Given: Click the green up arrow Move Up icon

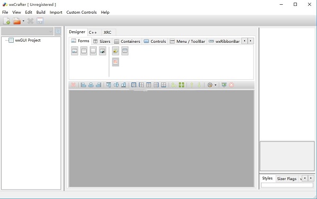Looking at the screenshot, I should pos(192,85).
